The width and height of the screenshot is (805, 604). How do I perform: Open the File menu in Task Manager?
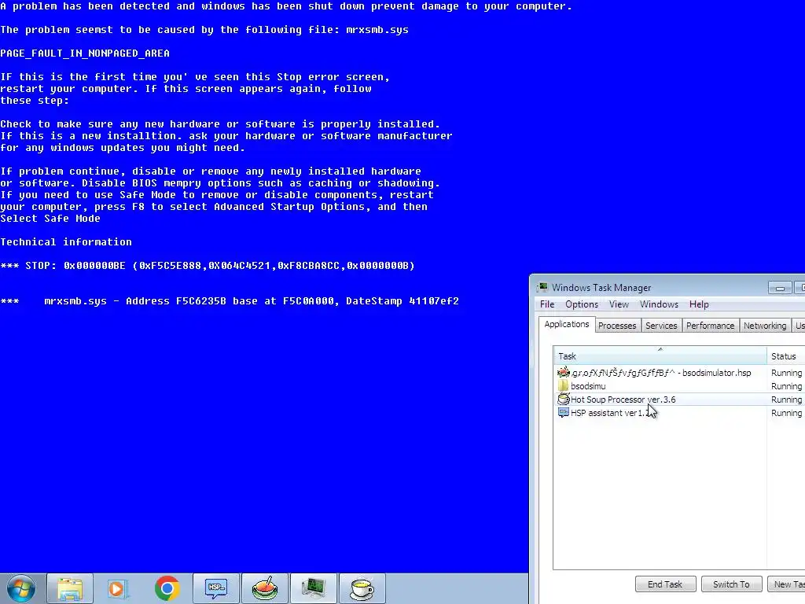[547, 304]
